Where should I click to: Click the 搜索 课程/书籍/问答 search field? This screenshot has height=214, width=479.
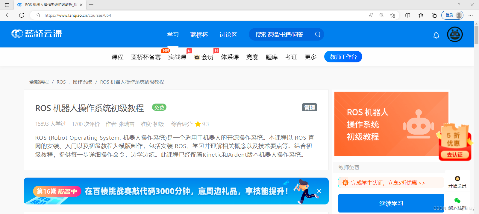pyautogui.click(x=286, y=34)
